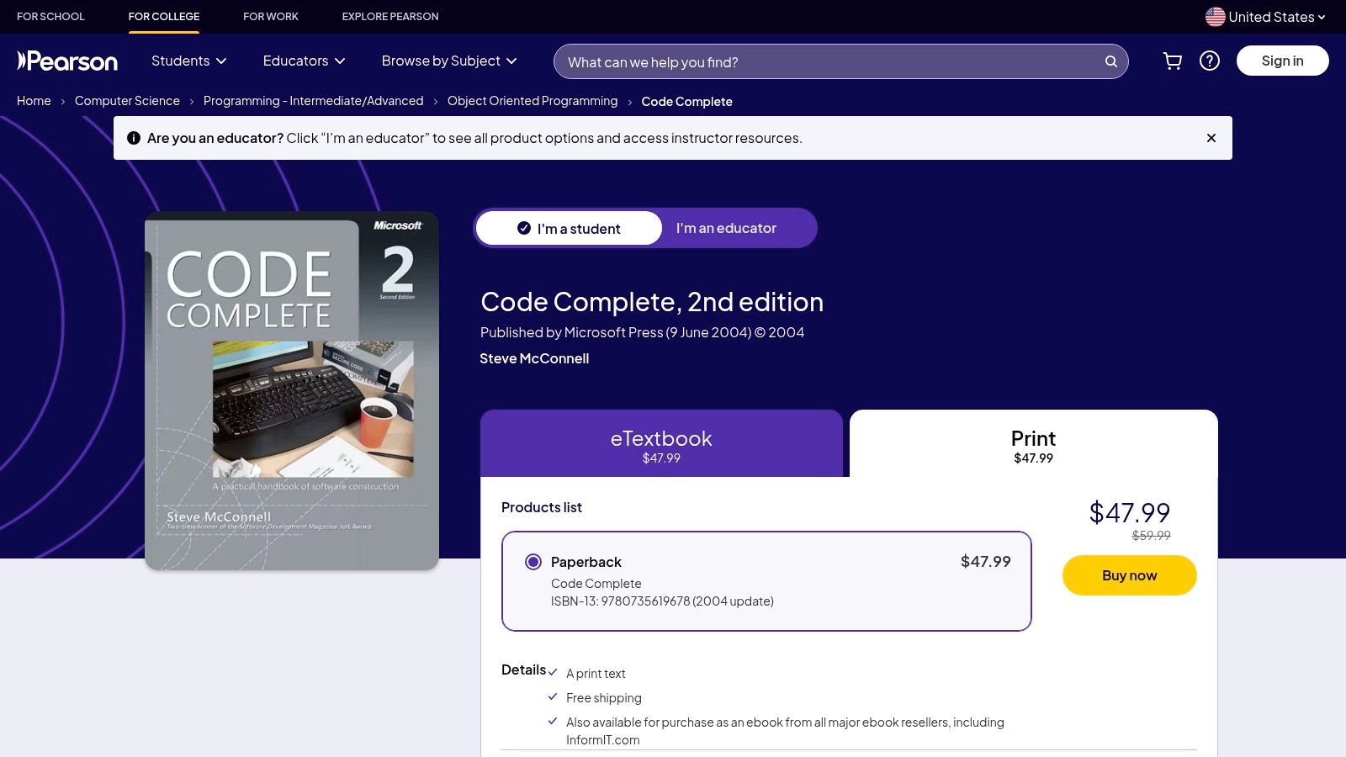
Task: Select the I'm a student option
Action: tap(569, 228)
